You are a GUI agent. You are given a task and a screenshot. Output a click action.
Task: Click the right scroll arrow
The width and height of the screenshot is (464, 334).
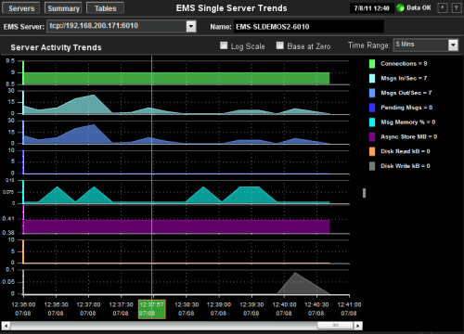[358, 326]
